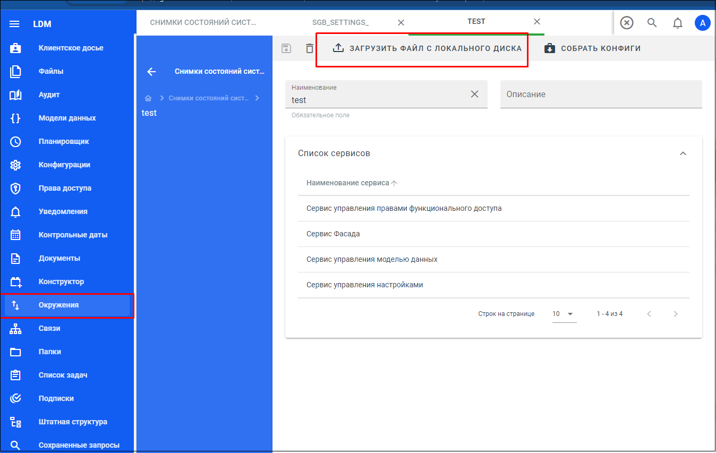Close the SGB_SETTINGS_ tab

pos(401,22)
